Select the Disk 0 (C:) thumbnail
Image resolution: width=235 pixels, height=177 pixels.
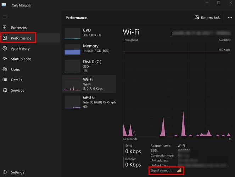pos(73,66)
